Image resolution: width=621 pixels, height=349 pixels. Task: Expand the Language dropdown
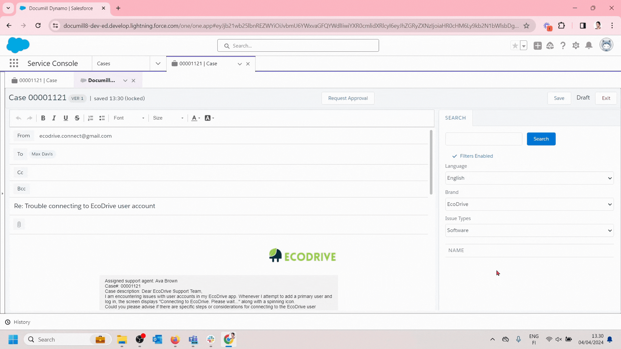click(x=610, y=178)
